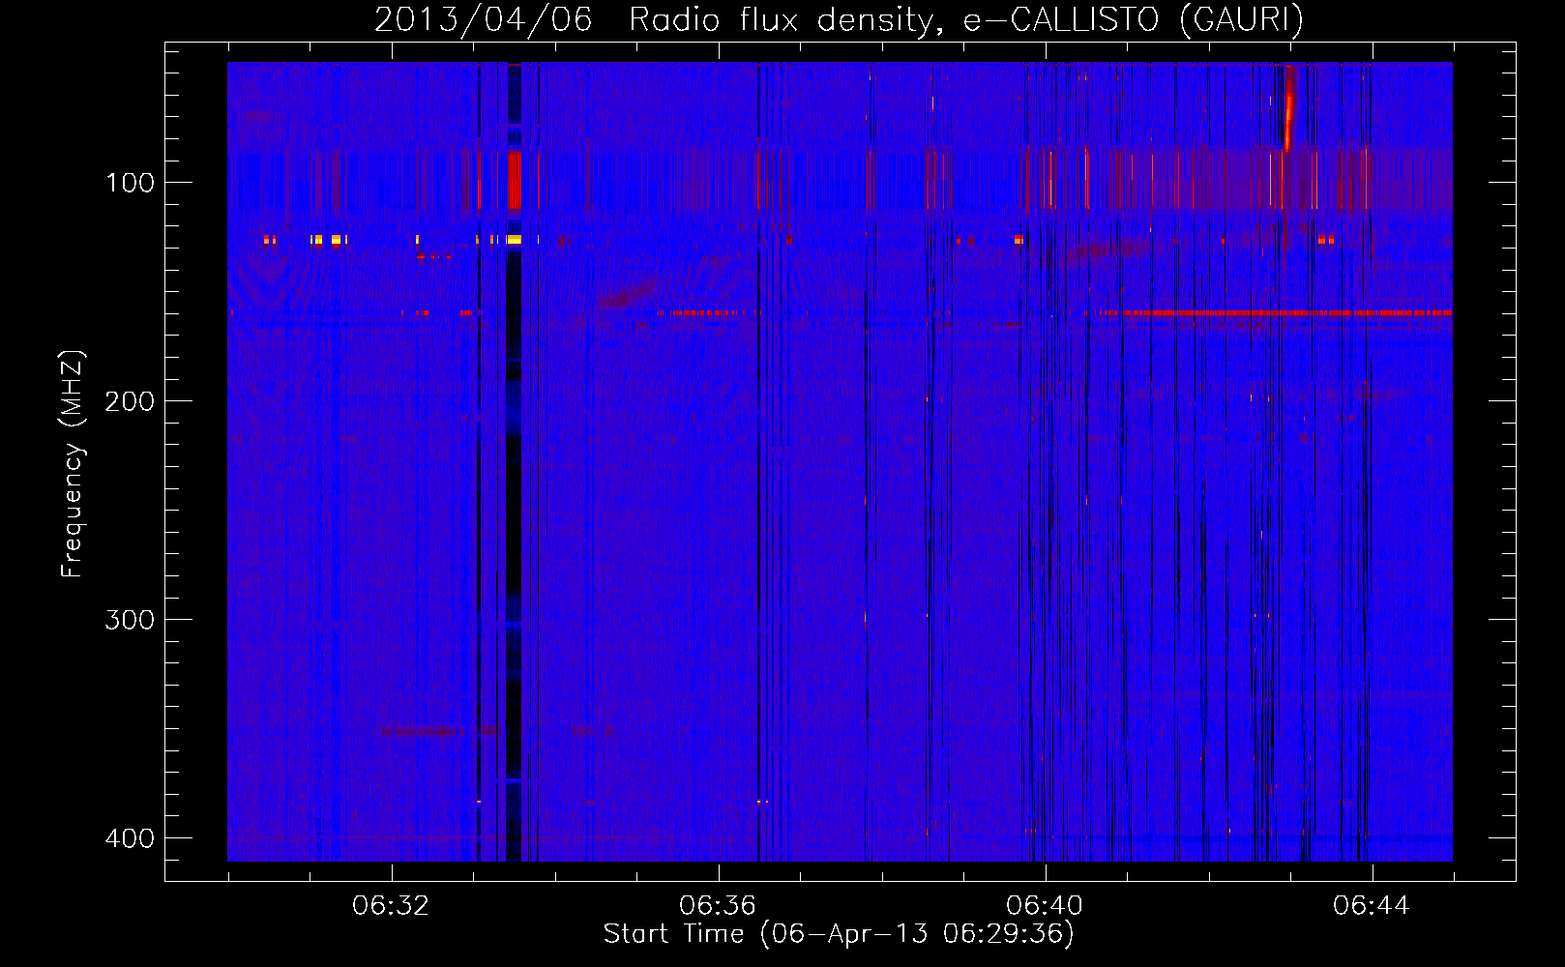Click the red vertical block near 100 MHz at 06:33
Viewport: 1565px width, 967px height.
[x=515, y=180]
